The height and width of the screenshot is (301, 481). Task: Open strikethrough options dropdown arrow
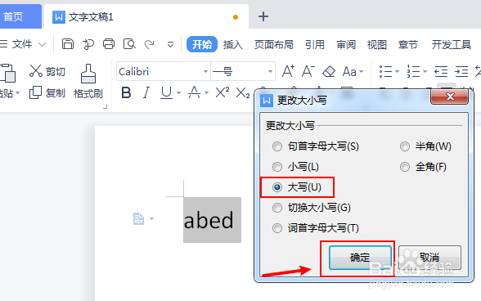[x=206, y=92]
